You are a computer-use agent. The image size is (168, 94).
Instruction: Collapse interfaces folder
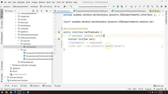point(18,44)
